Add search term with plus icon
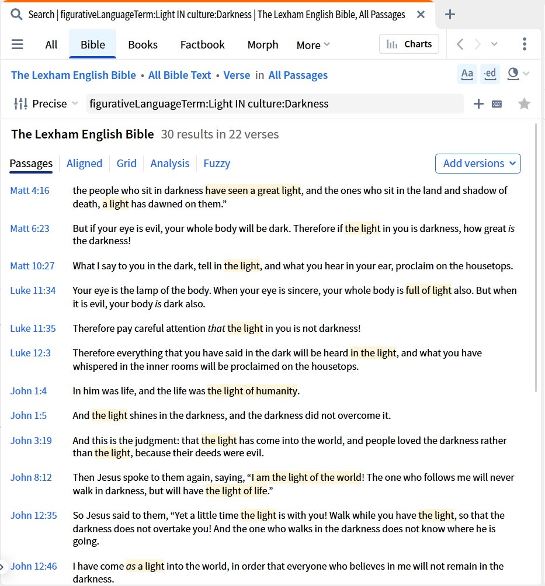 point(478,103)
